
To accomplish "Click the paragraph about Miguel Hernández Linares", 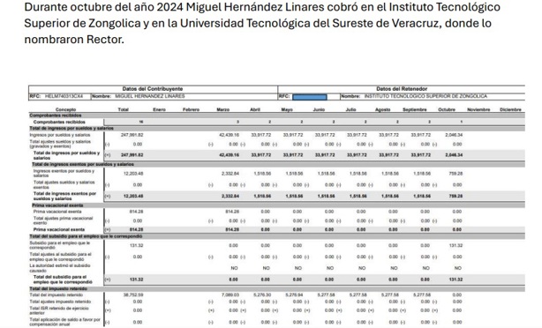I will click(x=262, y=23).
